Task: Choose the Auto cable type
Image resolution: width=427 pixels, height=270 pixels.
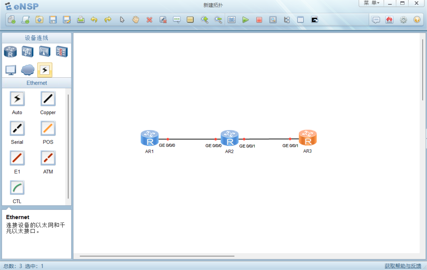Action: (x=17, y=99)
